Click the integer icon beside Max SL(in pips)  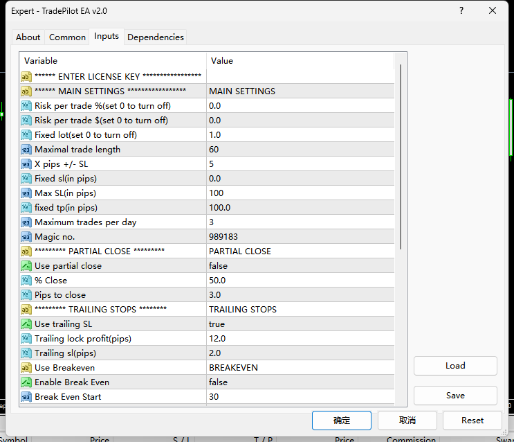point(26,193)
